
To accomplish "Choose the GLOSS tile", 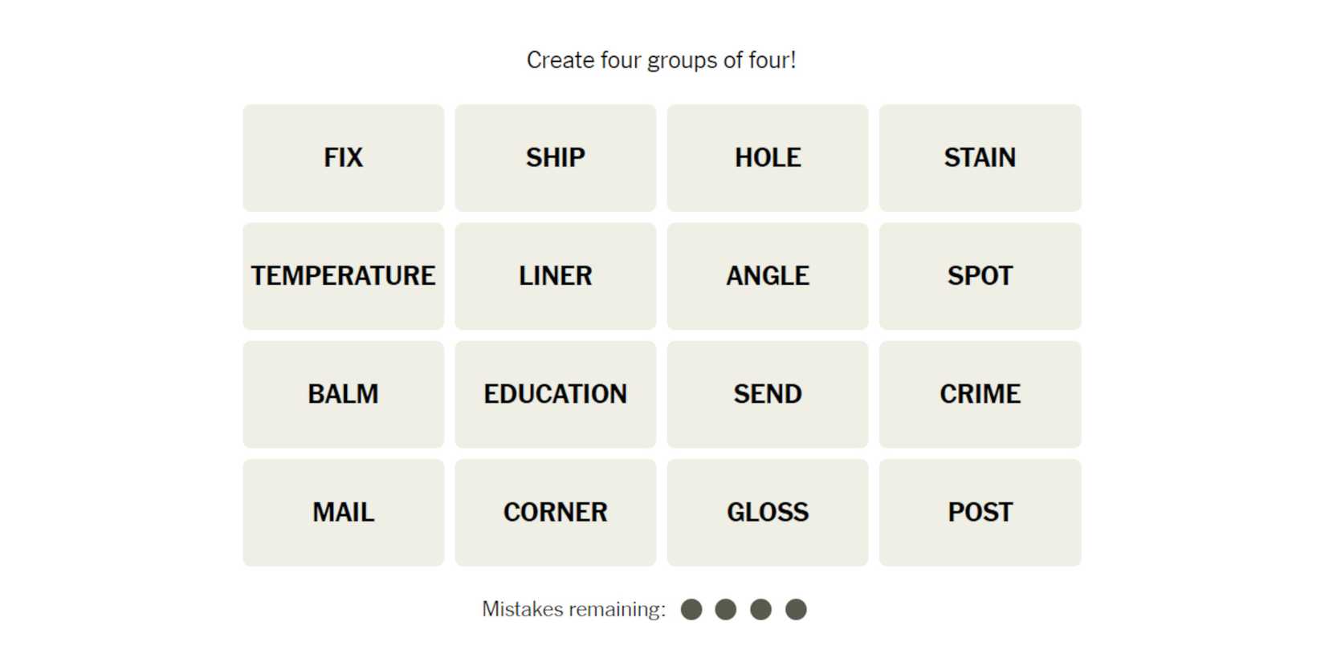I will click(x=767, y=512).
